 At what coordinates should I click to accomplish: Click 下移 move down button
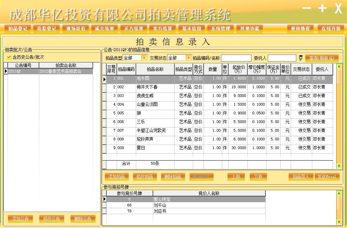[258, 177]
